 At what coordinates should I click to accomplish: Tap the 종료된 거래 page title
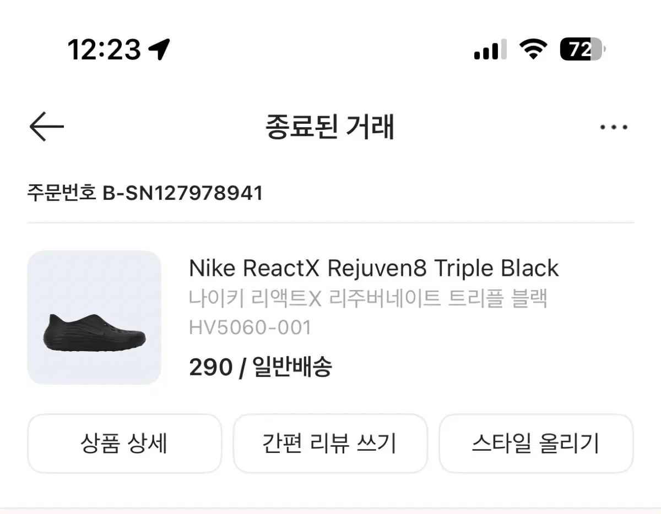coord(330,127)
